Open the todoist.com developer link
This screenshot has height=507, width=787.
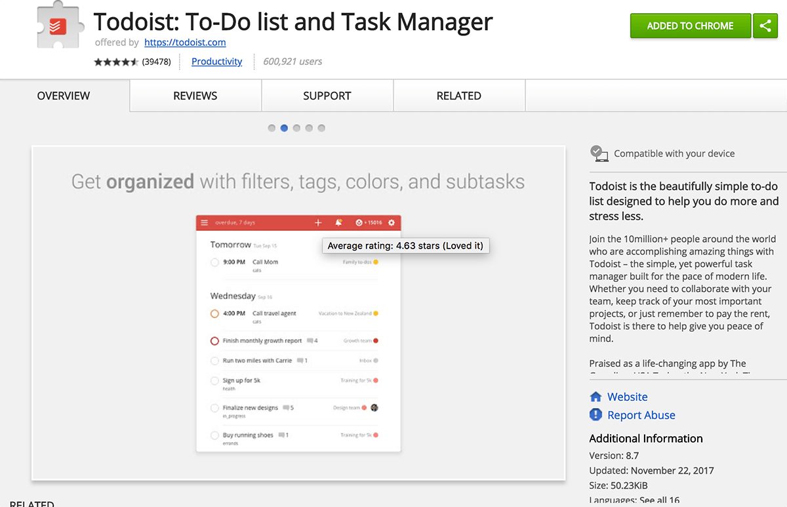185,42
